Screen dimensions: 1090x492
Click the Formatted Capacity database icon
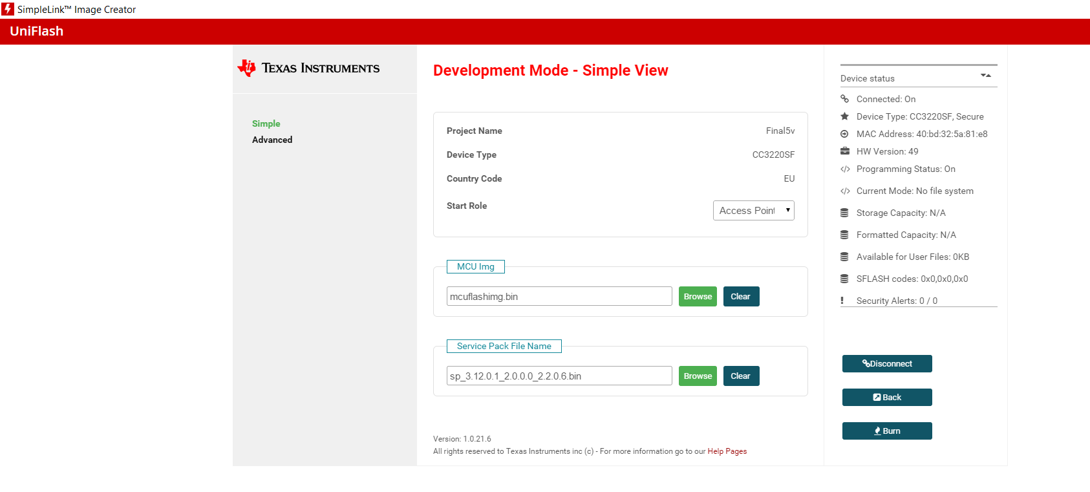tap(844, 235)
